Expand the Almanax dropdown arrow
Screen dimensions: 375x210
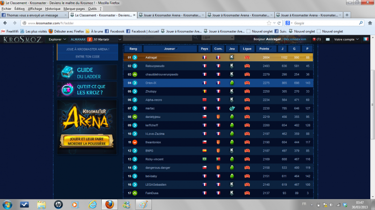[120, 39]
